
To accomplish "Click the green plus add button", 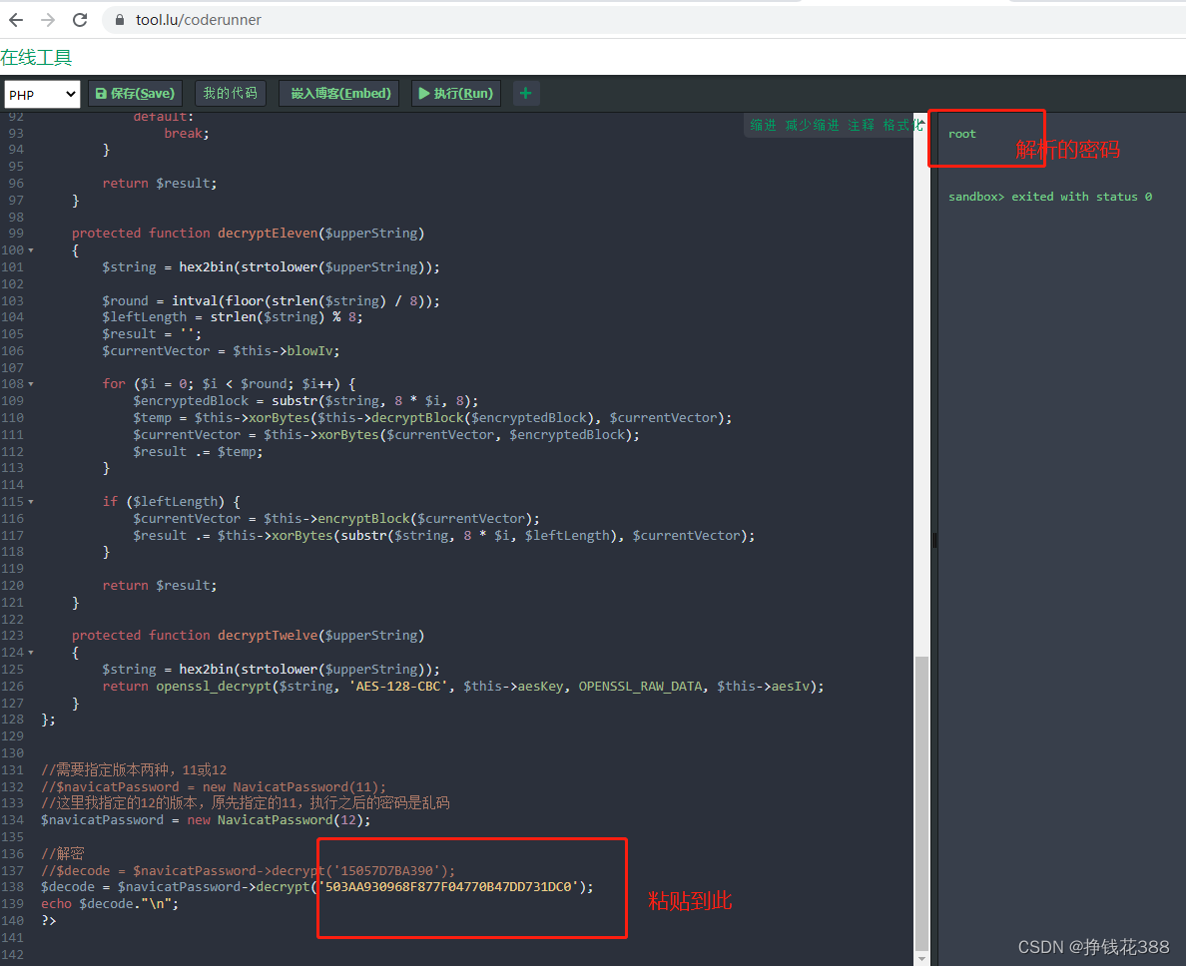I will pos(526,93).
